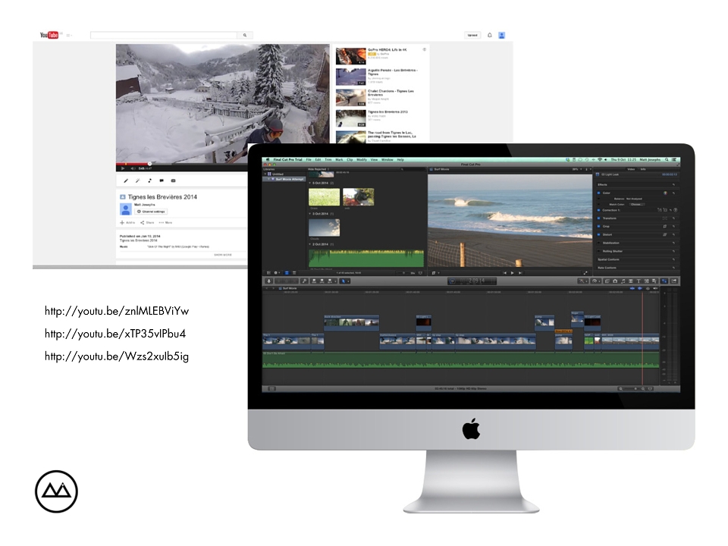Click the Channel settings button

151,212
